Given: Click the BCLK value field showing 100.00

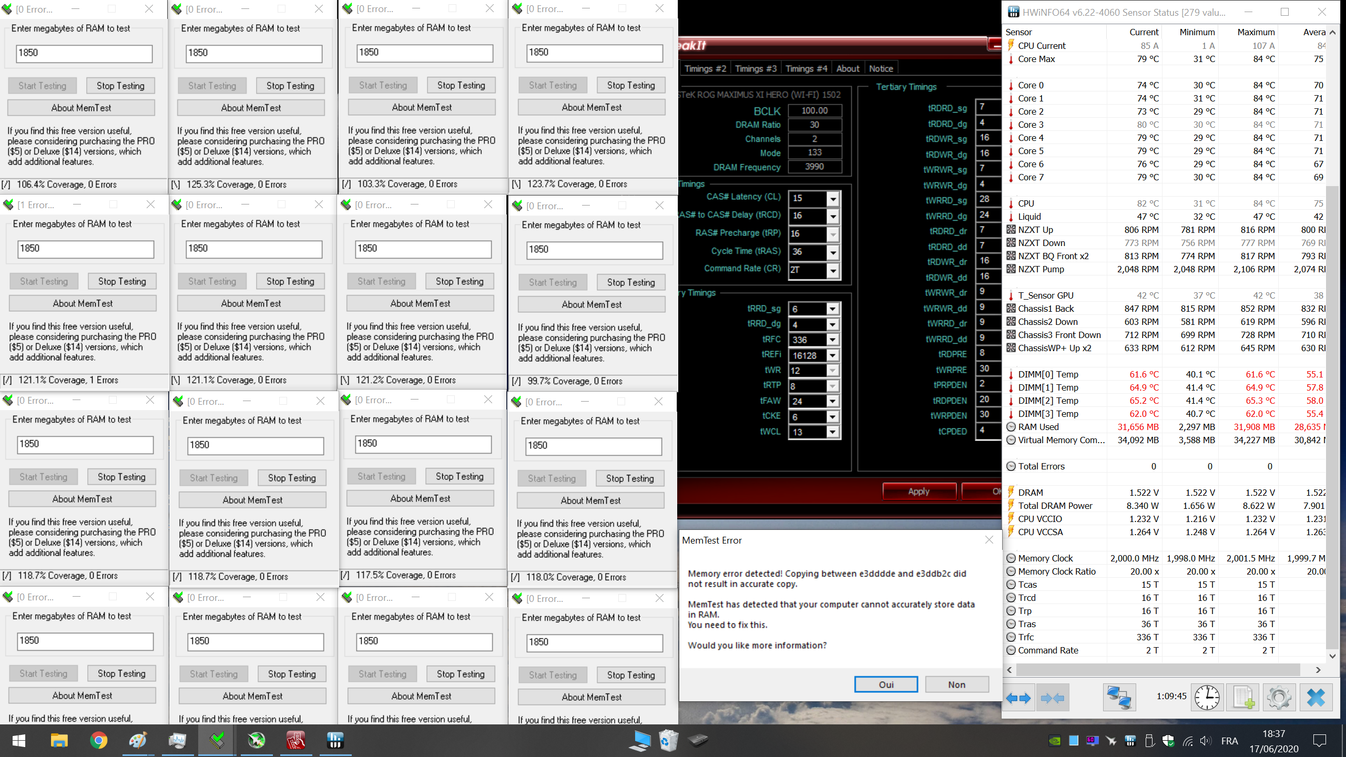Looking at the screenshot, I should click(814, 110).
